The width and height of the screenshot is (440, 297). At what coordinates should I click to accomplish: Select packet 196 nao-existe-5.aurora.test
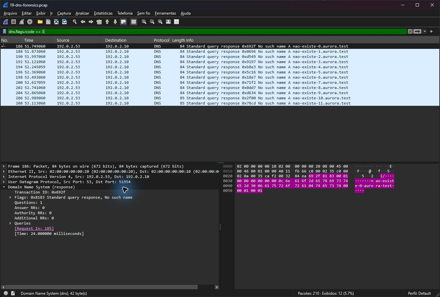220,72
